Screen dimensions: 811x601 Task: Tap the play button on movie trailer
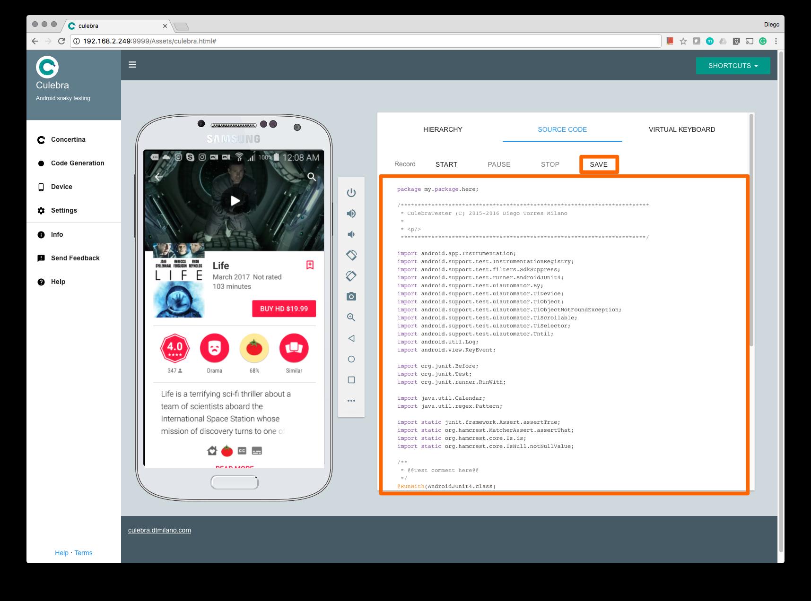[235, 200]
